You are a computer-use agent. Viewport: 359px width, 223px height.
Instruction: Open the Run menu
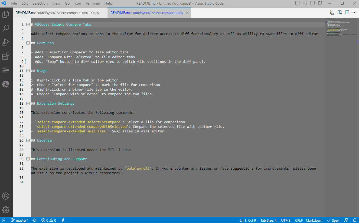coord(78,3)
